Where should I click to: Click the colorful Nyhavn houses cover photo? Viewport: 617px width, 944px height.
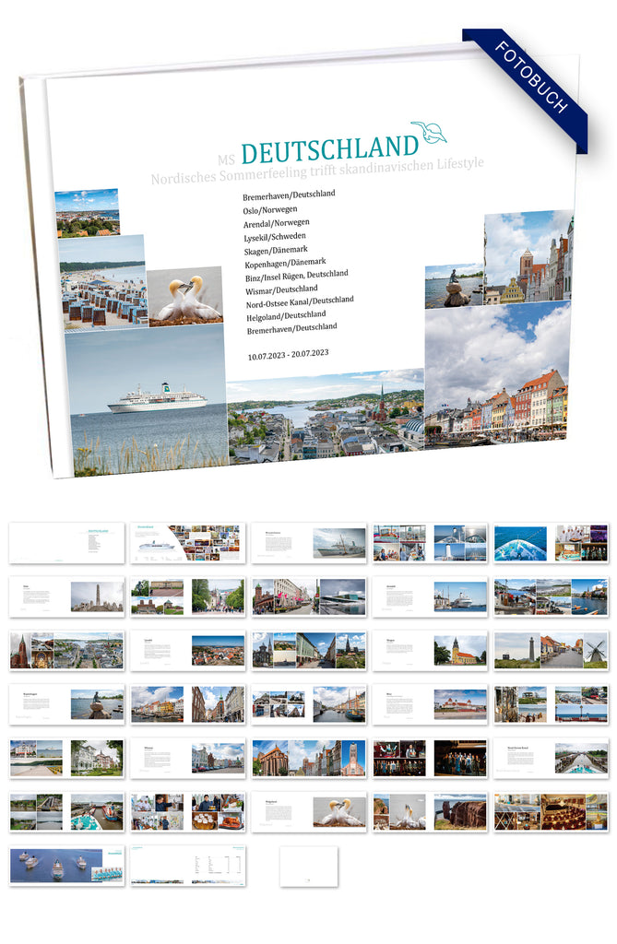click(497, 374)
